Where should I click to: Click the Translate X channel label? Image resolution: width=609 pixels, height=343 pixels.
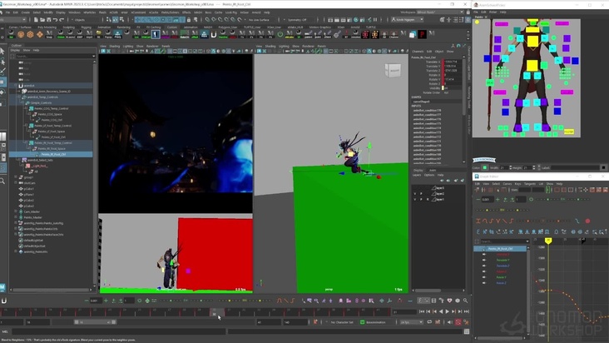pyautogui.click(x=432, y=62)
